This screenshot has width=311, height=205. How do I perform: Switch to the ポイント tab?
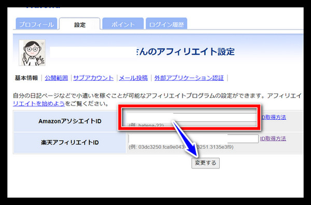click(123, 24)
